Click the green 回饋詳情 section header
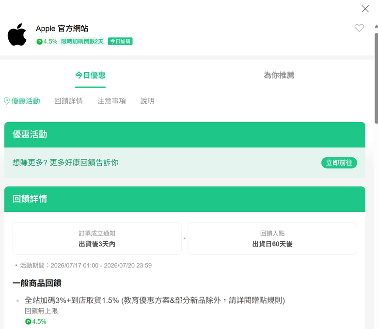This screenshot has width=378, height=329. (x=185, y=199)
